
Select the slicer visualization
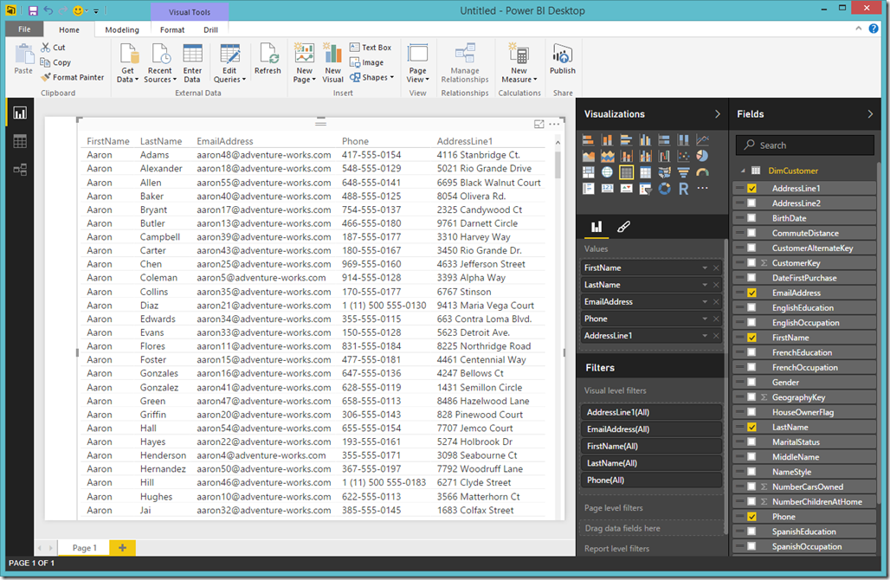(645, 189)
